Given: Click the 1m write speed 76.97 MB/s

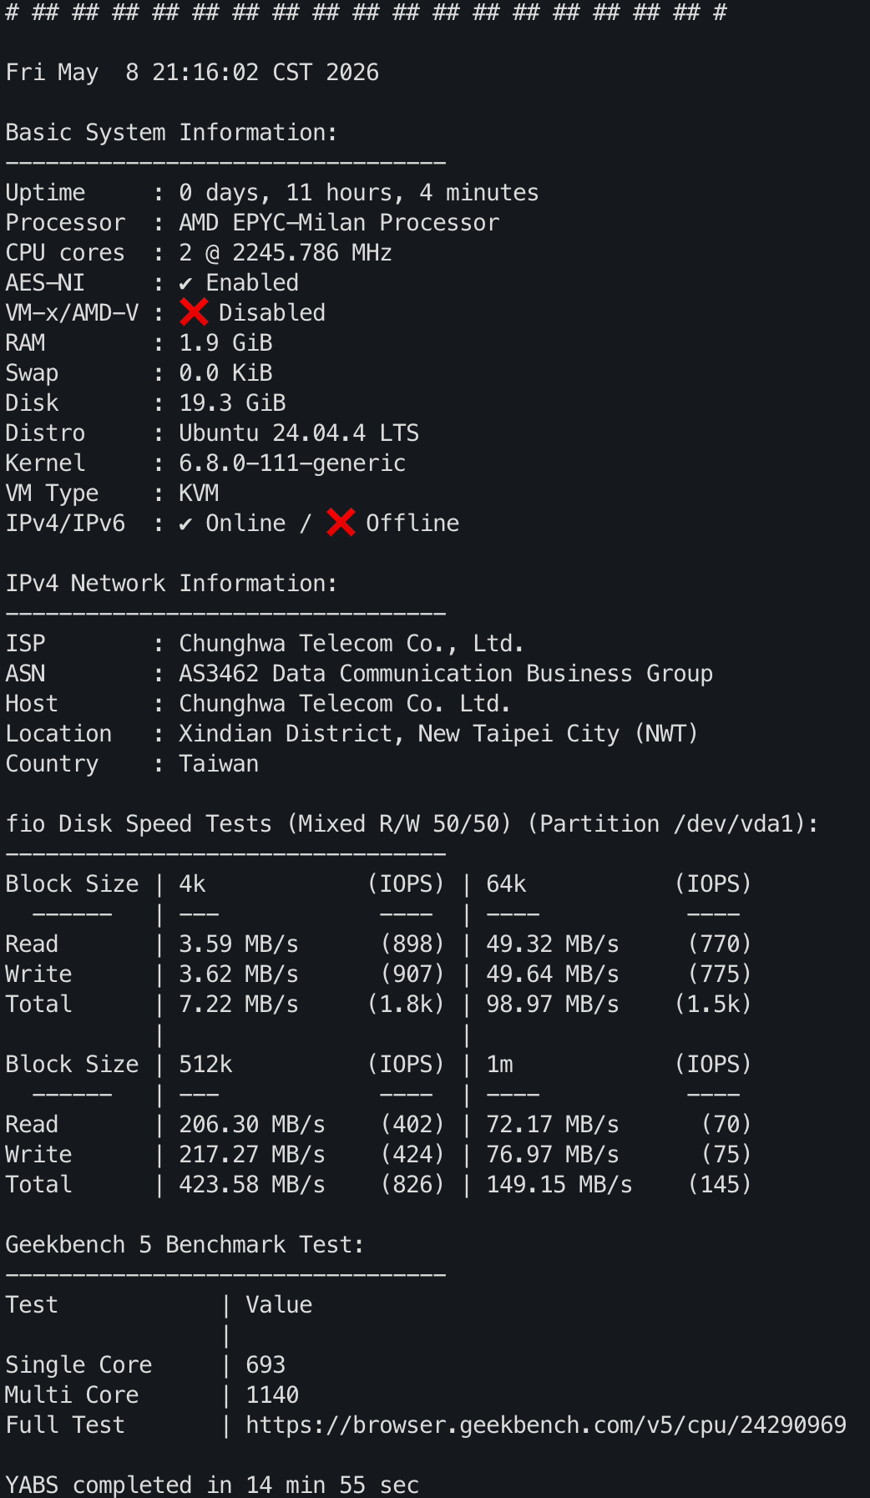Looking at the screenshot, I should click(553, 1155).
